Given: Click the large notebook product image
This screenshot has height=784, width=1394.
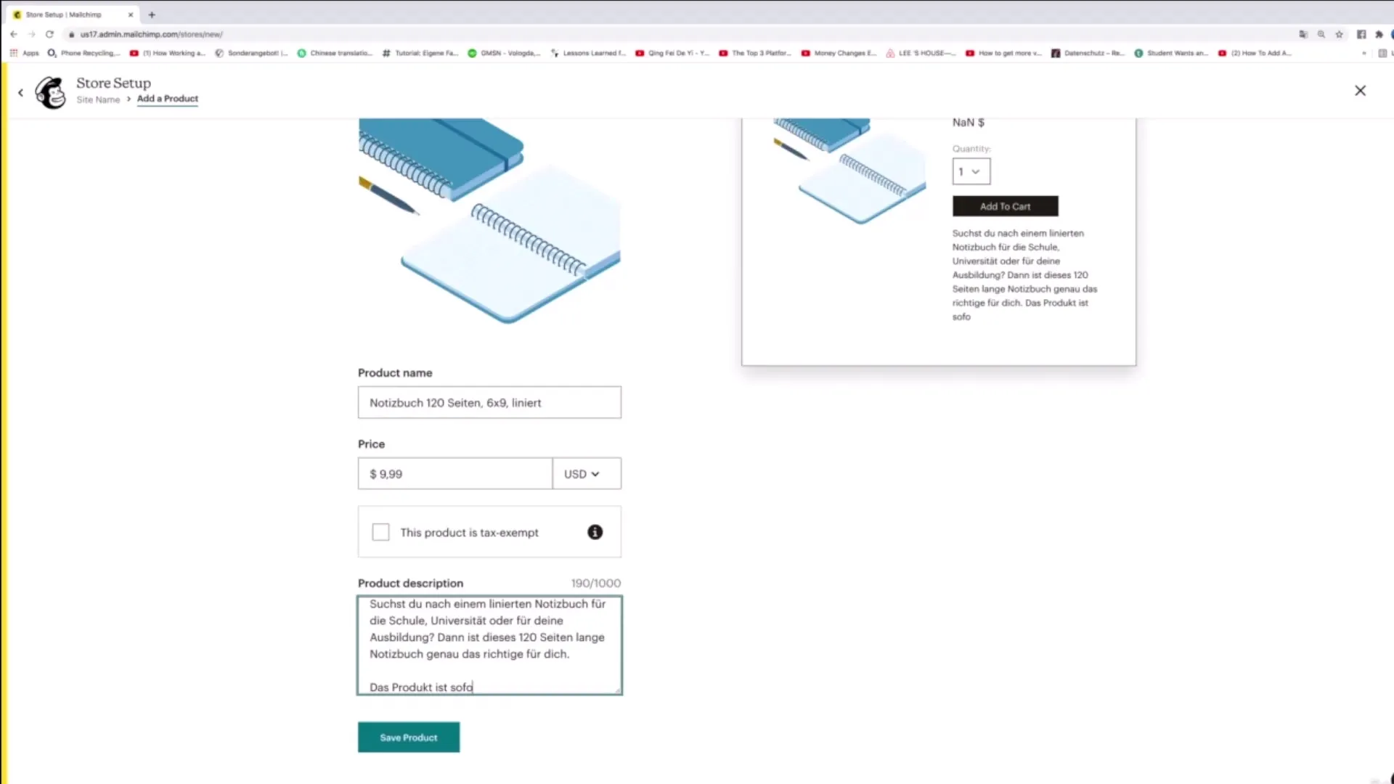Looking at the screenshot, I should coord(489,221).
